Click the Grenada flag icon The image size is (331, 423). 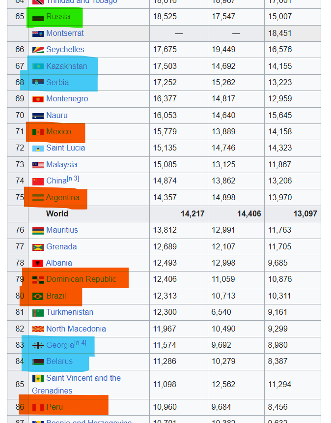pos(38,247)
